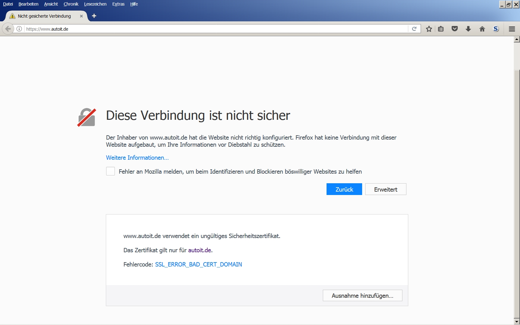Click the Zurück button
Screen dimensions: 520x325
tap(344, 189)
